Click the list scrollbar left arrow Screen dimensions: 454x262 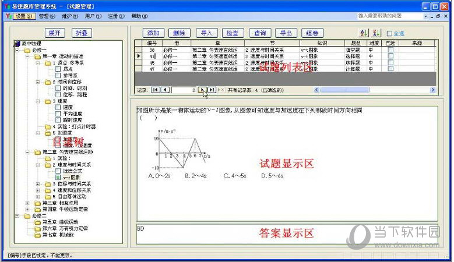coord(316,90)
